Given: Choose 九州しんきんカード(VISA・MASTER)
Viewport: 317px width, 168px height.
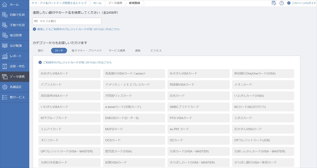Looking at the screenshot, I should [263, 151].
